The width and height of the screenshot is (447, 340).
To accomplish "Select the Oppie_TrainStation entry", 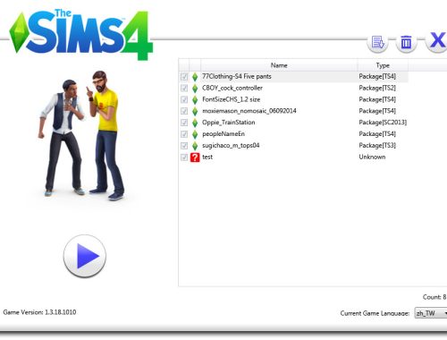I will point(229,123).
